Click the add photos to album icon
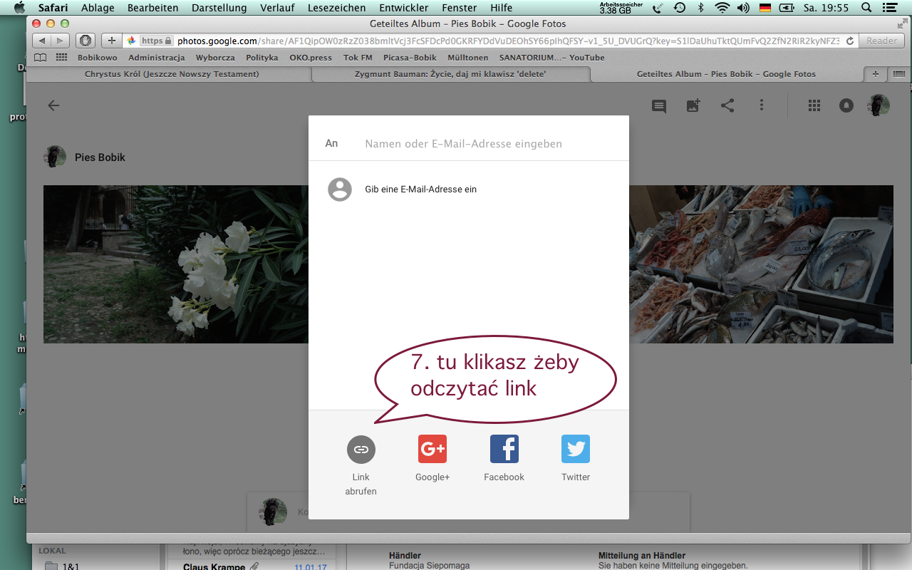The width and height of the screenshot is (912, 570). click(693, 105)
